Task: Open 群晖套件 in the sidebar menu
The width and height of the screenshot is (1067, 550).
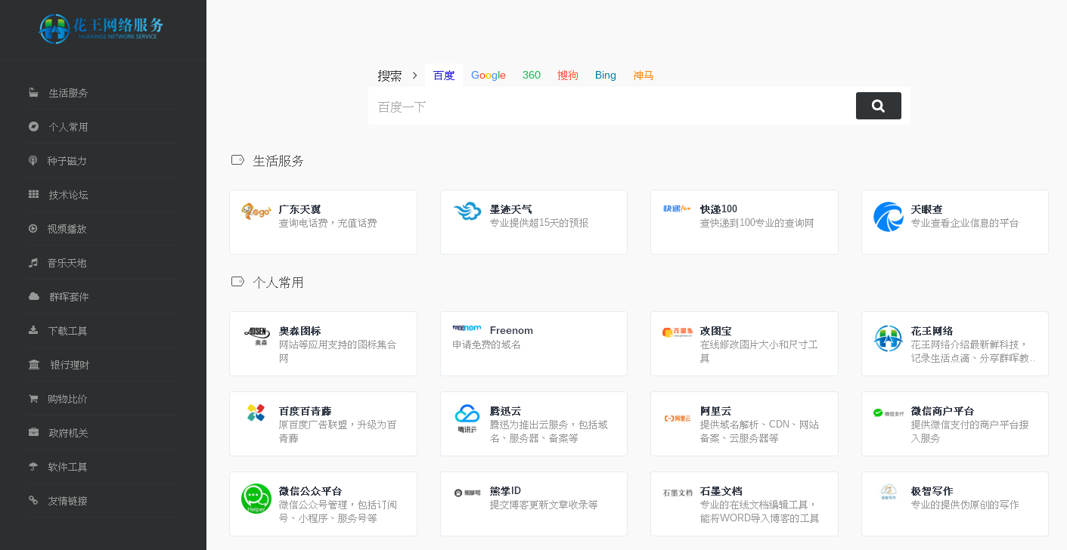Action: point(70,297)
